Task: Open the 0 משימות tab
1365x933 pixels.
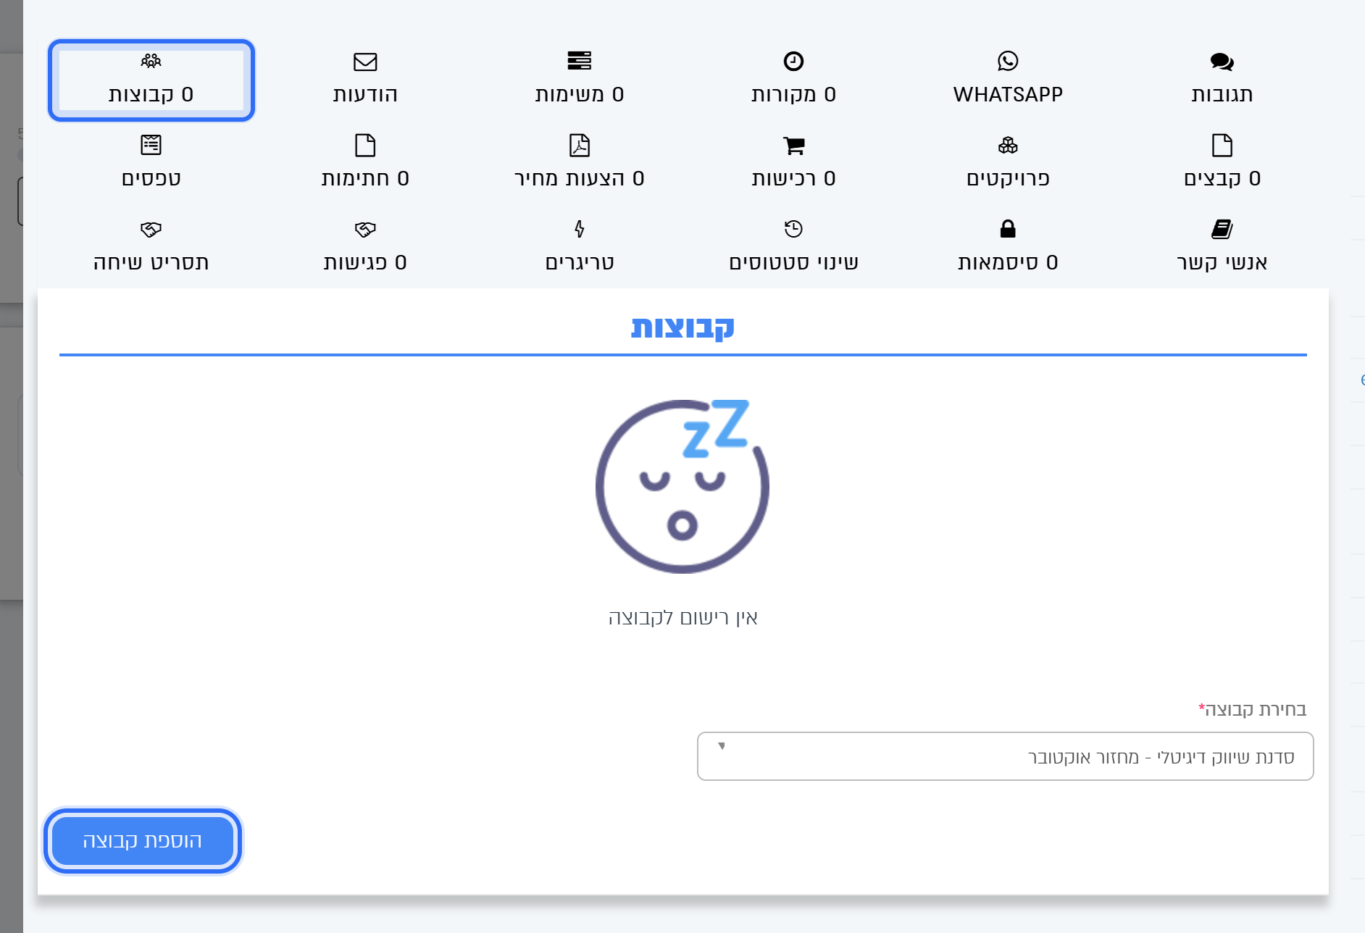Action: click(x=580, y=80)
